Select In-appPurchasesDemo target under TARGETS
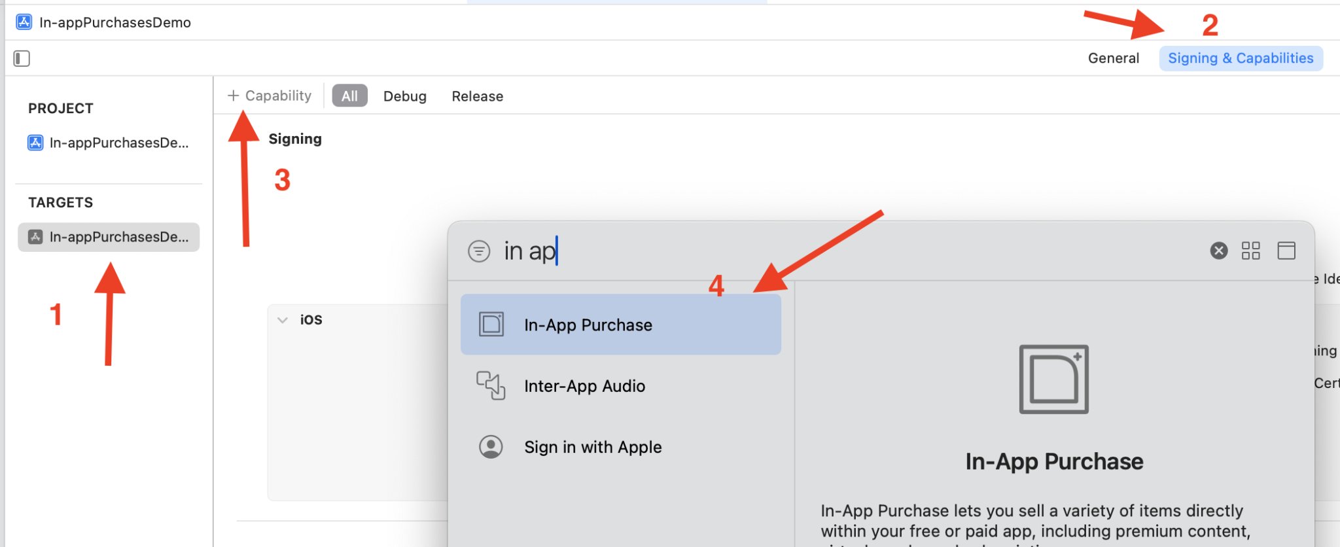Image resolution: width=1340 pixels, height=547 pixels. [x=109, y=237]
